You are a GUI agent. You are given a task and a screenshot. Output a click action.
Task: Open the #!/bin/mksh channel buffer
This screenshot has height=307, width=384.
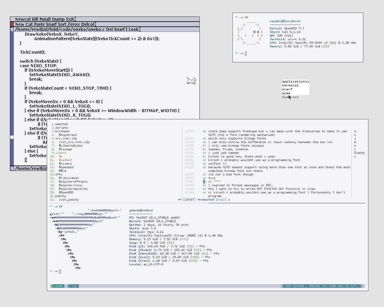[x=69, y=178]
